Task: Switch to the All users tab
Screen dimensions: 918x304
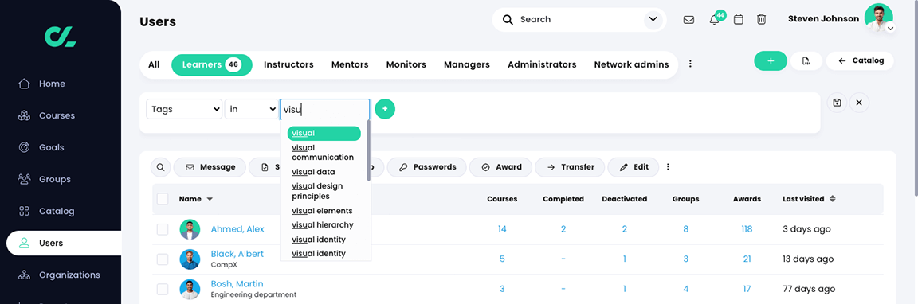Action: [154, 64]
